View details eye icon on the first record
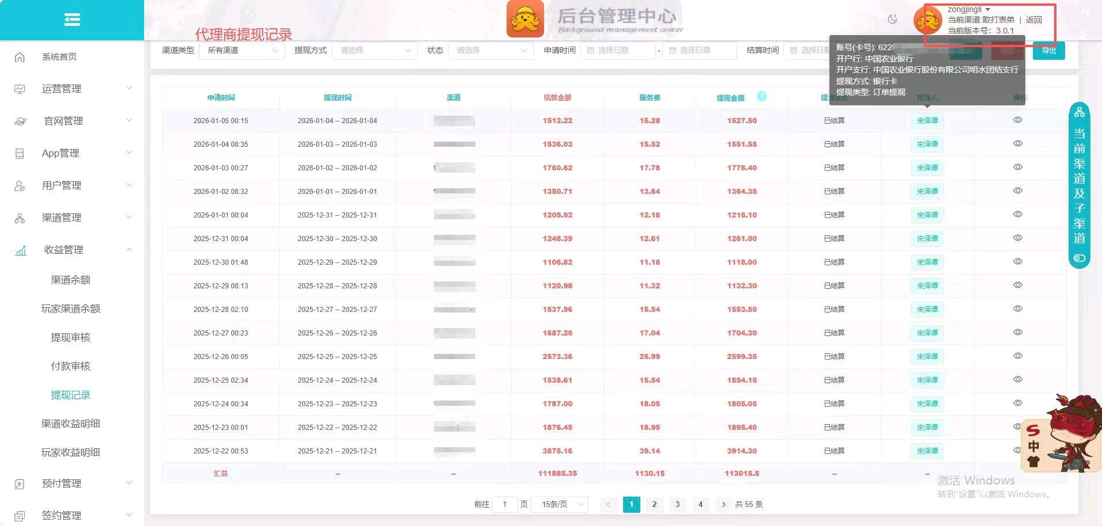 coord(1017,120)
